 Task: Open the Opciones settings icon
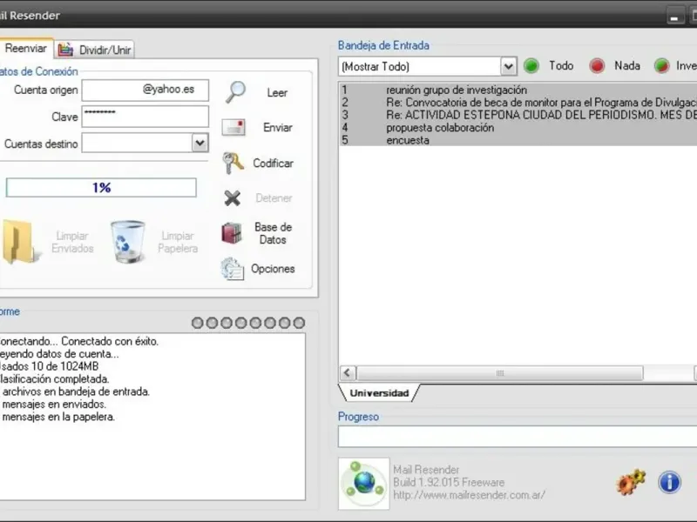click(x=232, y=269)
